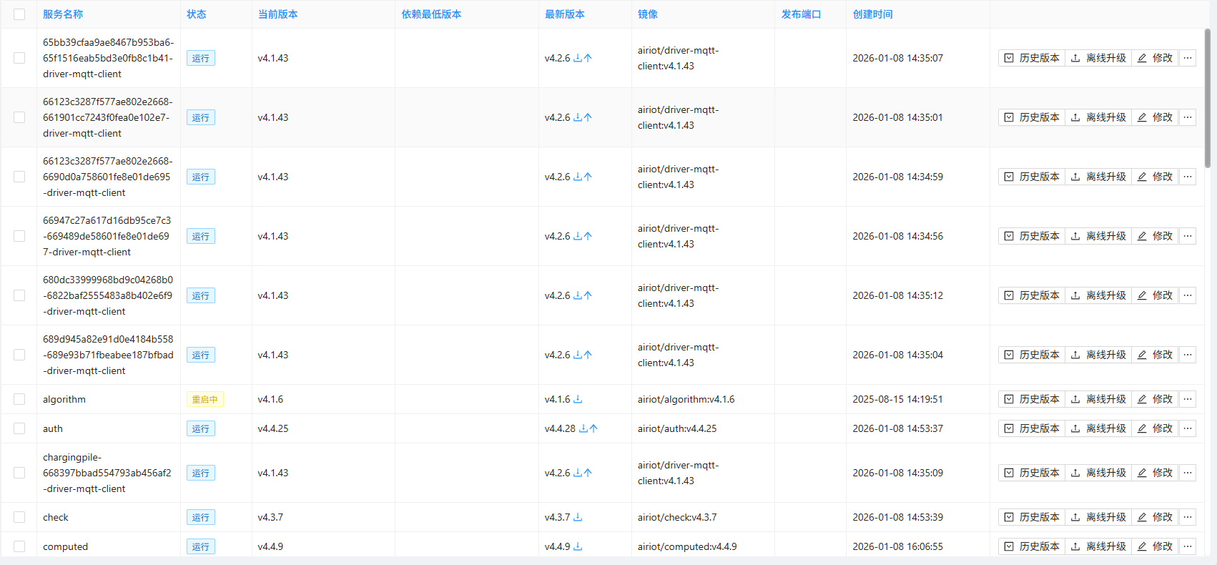Screen dimensions: 1217x565
Task: Open 历史版本 for the algorithm service
Action: [x=1032, y=399]
